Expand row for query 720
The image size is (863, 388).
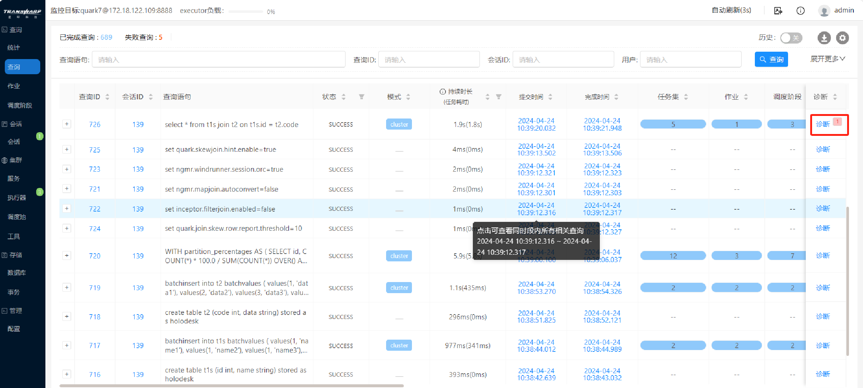tap(67, 255)
